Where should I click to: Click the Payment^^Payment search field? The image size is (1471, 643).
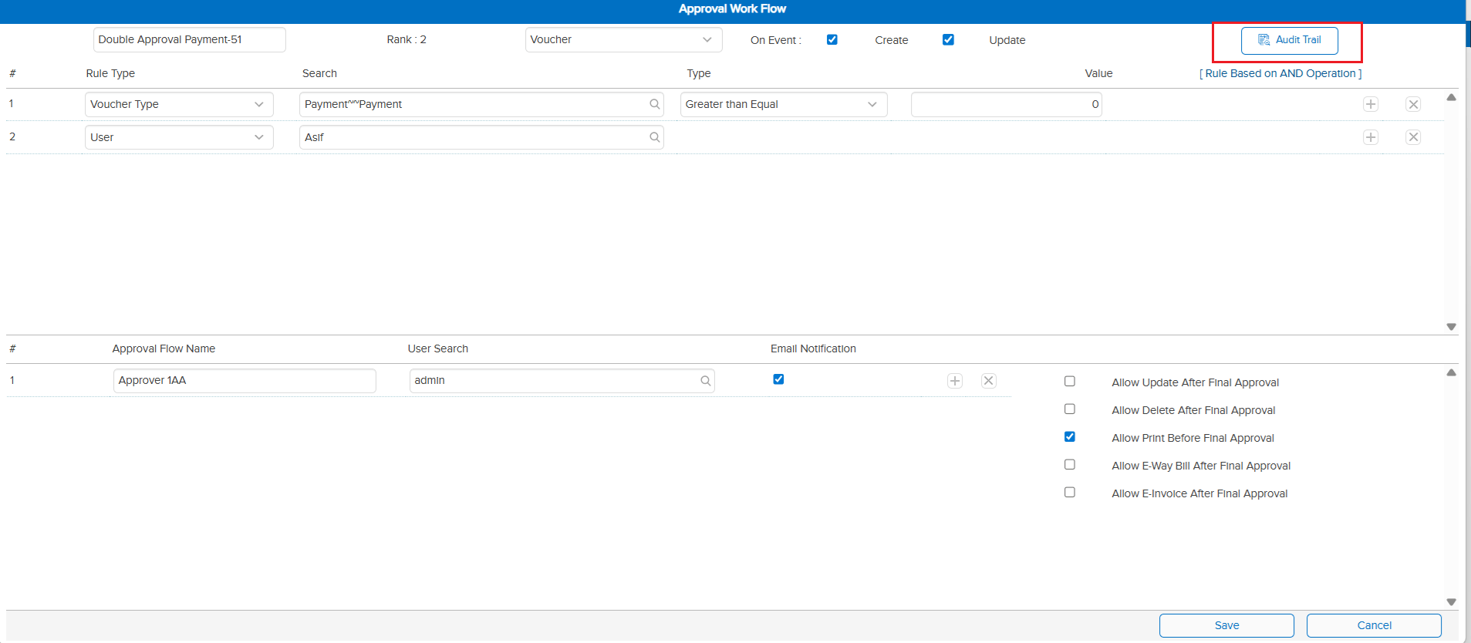(x=481, y=104)
